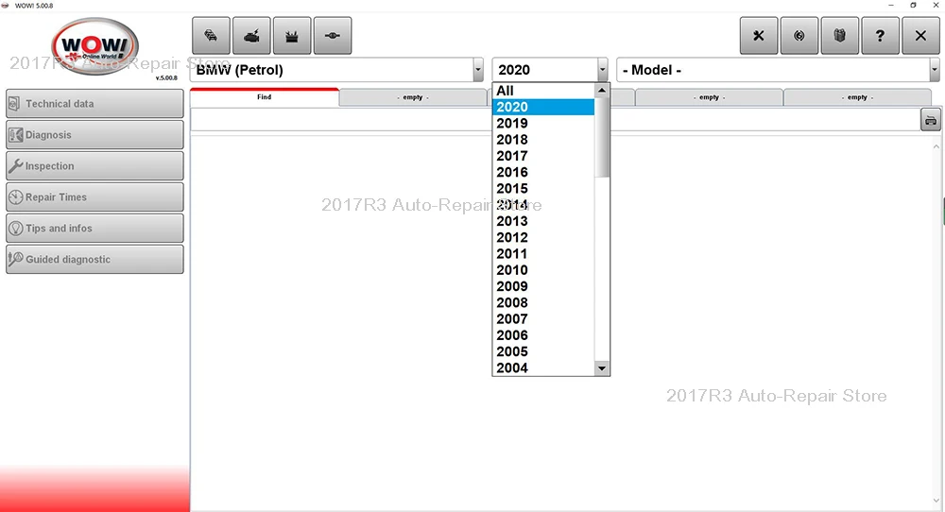Click the connector plug toolbar icon
The image size is (945, 512).
(x=333, y=36)
